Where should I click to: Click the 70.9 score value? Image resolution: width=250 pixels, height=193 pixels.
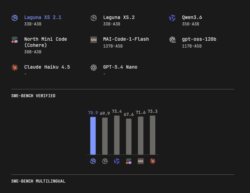[x=93, y=113]
